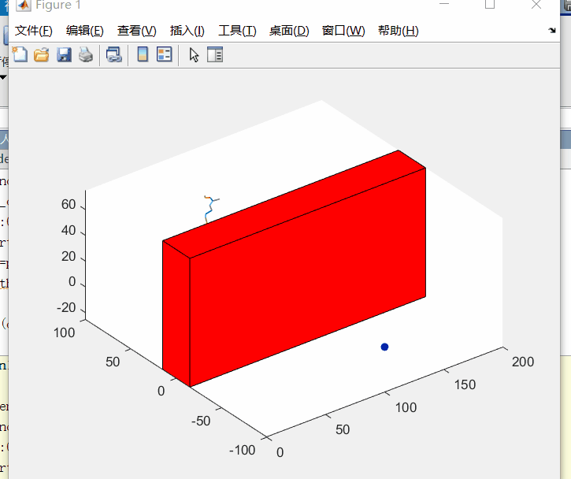571x479 pixels.
Task: Click the axis tick label 150
Action: pos(465,384)
